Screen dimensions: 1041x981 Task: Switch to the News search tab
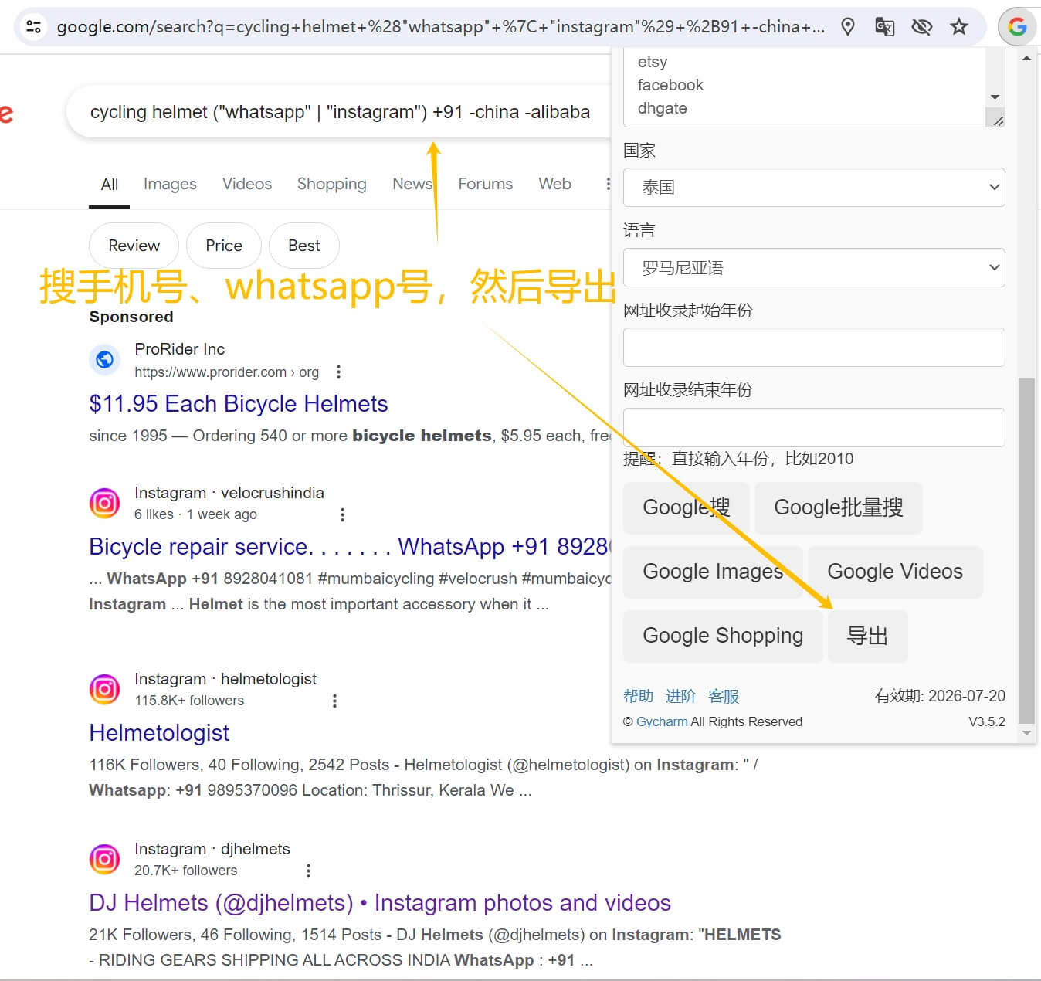click(412, 184)
